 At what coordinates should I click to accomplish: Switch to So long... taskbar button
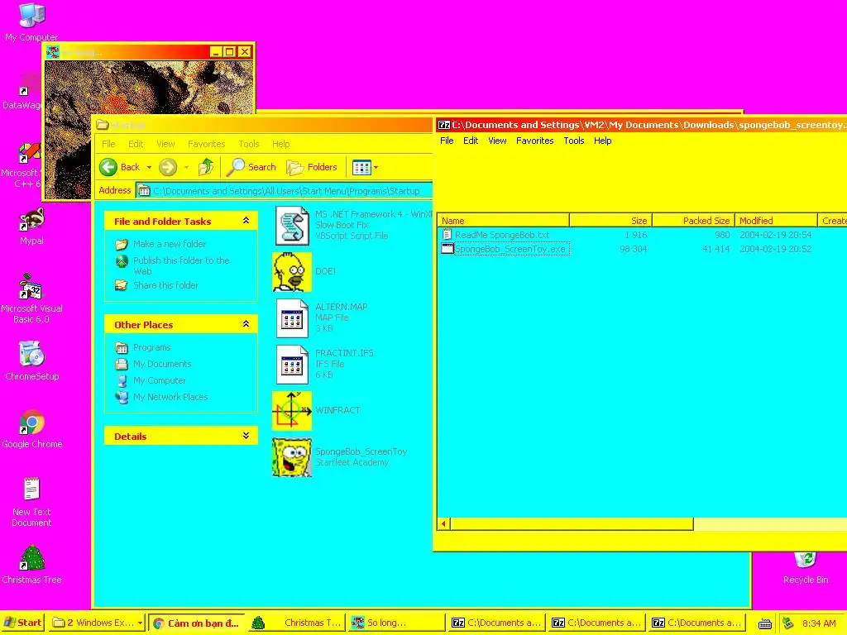point(396,623)
